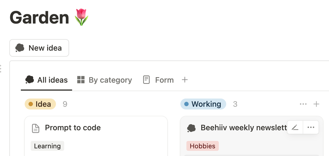Click the block drag handle at left edge
The height and width of the screenshot is (156, 329).
pyautogui.click(x=1, y=68)
